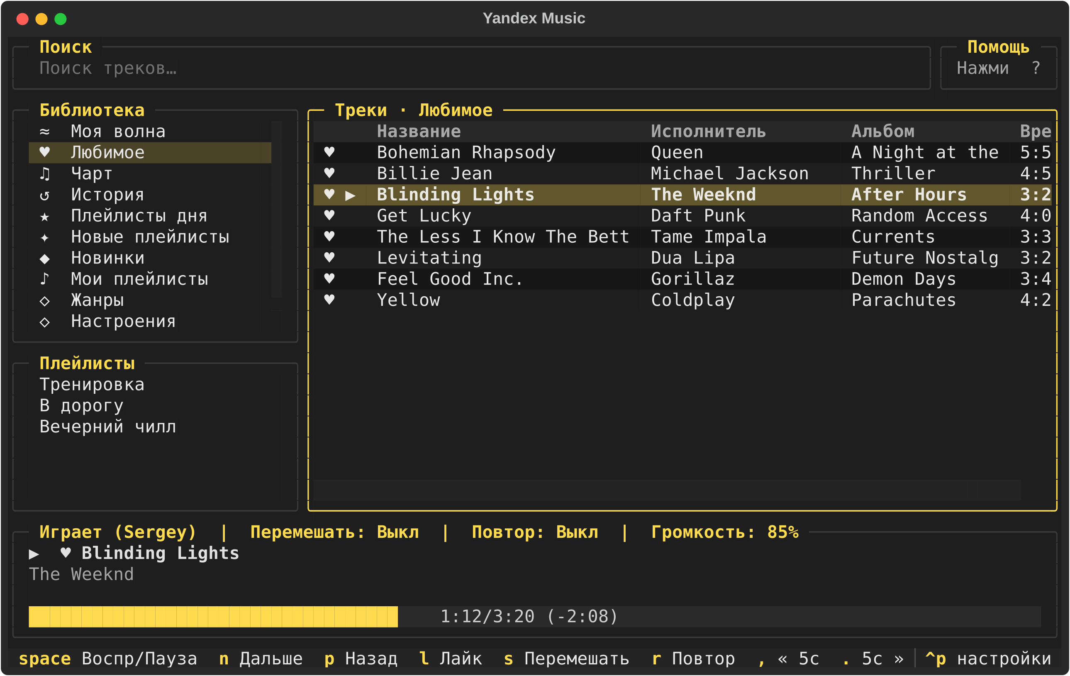
Task: Click the s Перемешать hint
Action: [x=567, y=659]
